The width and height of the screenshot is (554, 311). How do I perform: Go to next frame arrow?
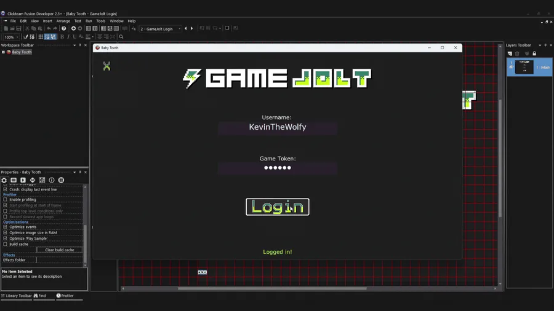pos(192,28)
